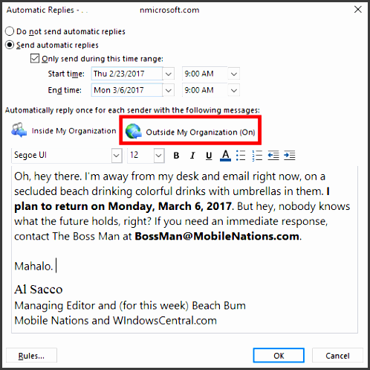Confirm settings with the OK button
This screenshot has width=370, height=370.
(x=279, y=355)
